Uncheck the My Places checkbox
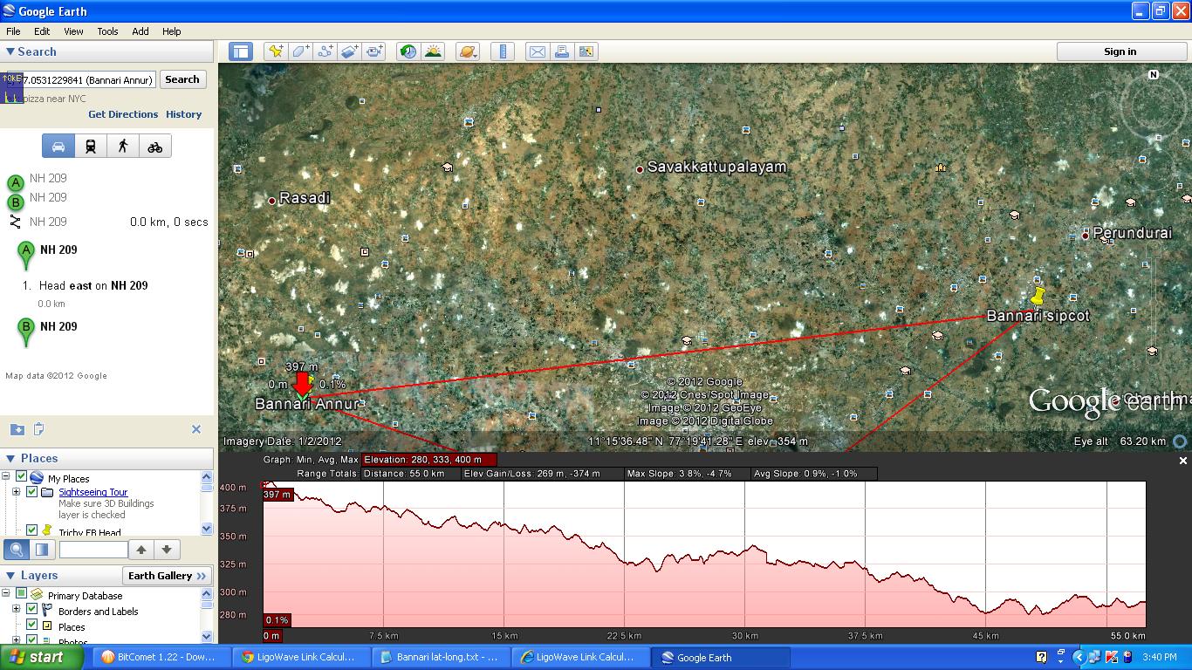The width and height of the screenshot is (1192, 670). (x=21, y=477)
